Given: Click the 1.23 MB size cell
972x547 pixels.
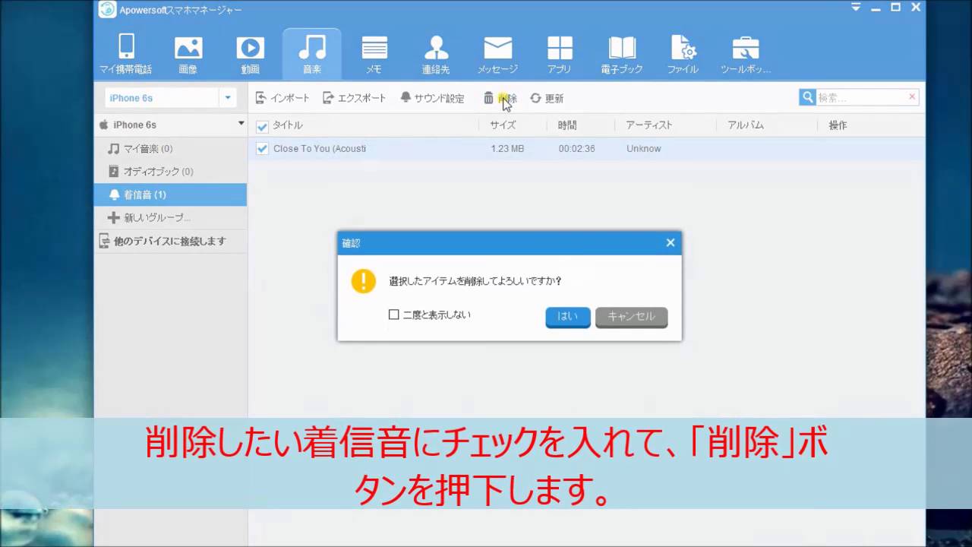Looking at the screenshot, I should pyautogui.click(x=507, y=148).
